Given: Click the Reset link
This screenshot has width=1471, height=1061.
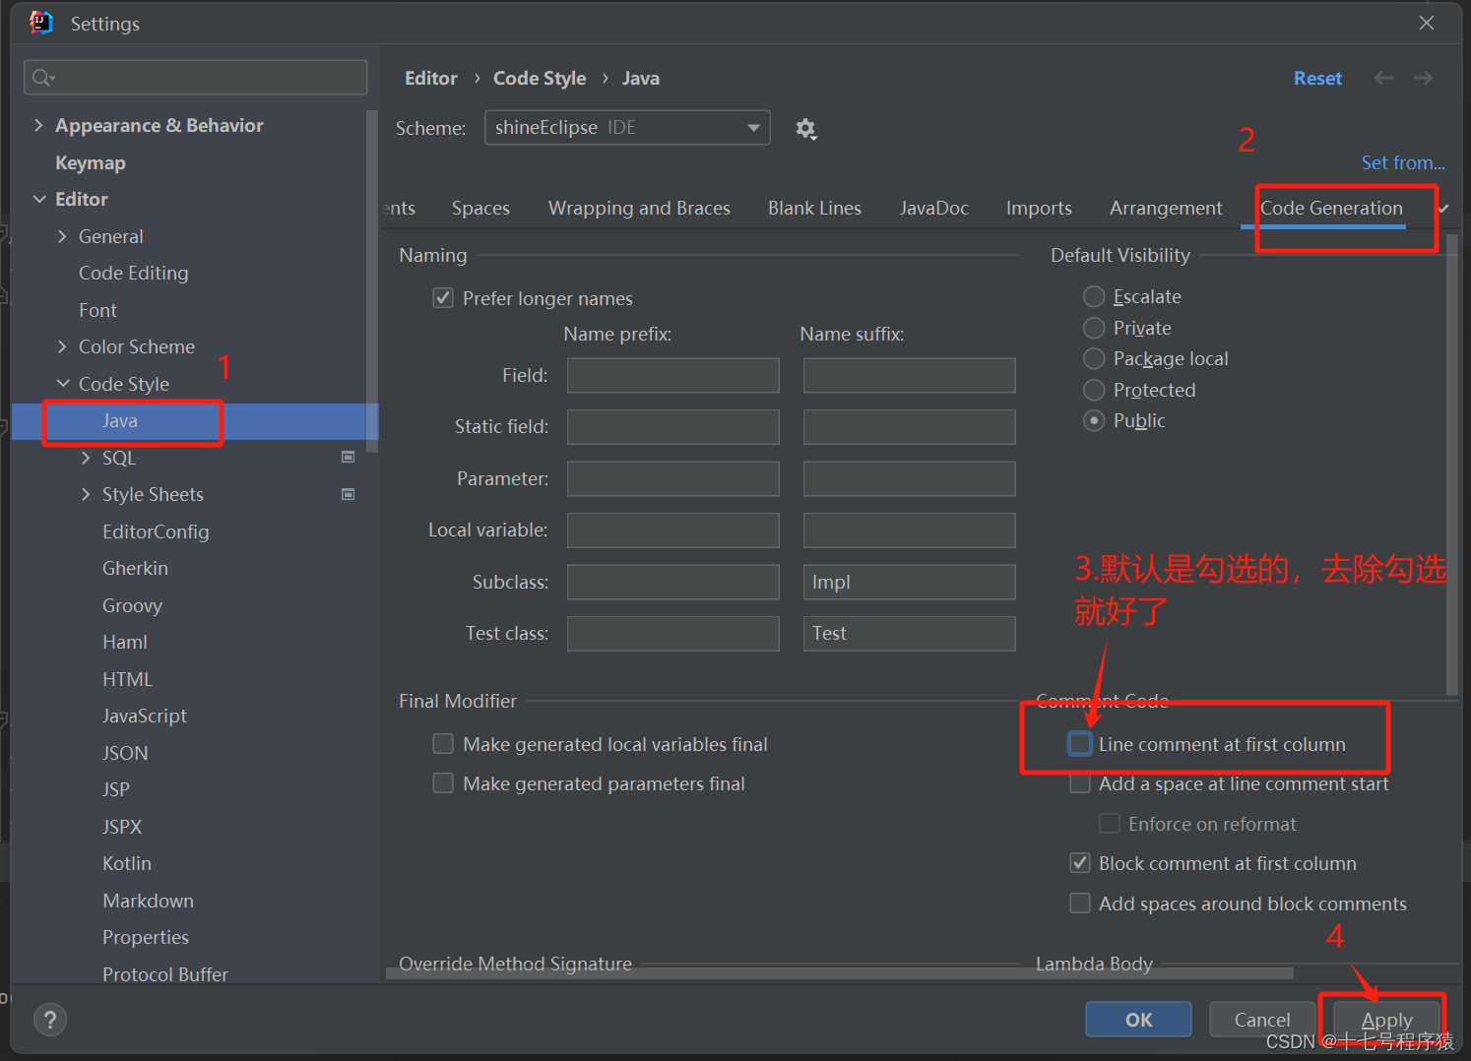Looking at the screenshot, I should coord(1317,78).
